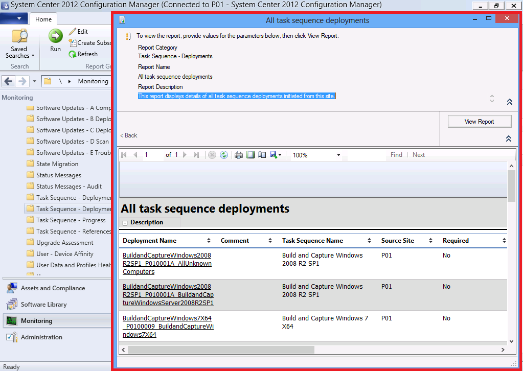Jump to last report page

[196, 155]
